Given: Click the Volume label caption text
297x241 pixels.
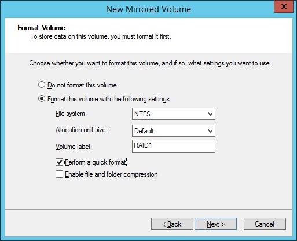Looking at the screenshot, I should (x=74, y=147).
